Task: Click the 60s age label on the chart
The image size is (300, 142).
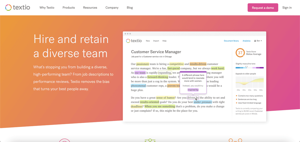Action: pyautogui.click(x=261, y=90)
